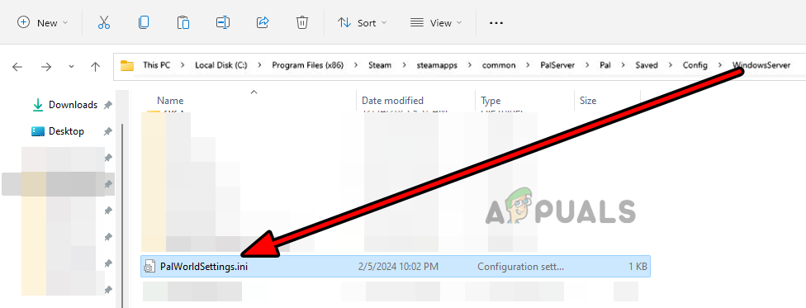
Task: Open the View layout dropdown
Action: pyautogui.click(x=436, y=22)
